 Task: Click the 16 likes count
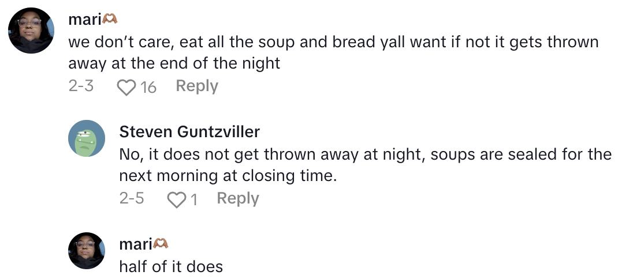coord(148,88)
